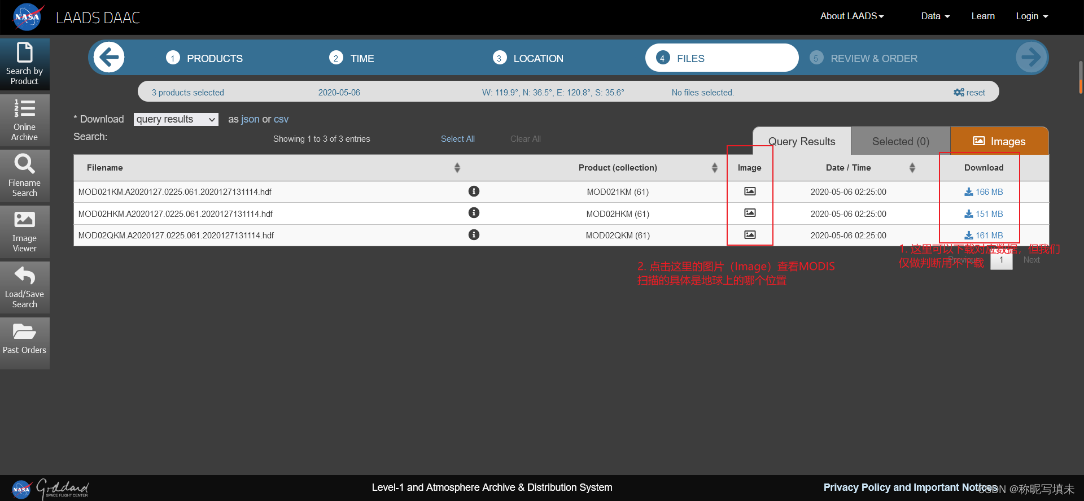Go to step 2 TIME
1084x501 pixels.
352,58
